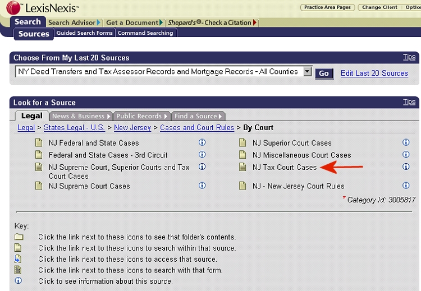Click document icon beside Federal and State Cases - 3rd Circuit

(x=39, y=155)
